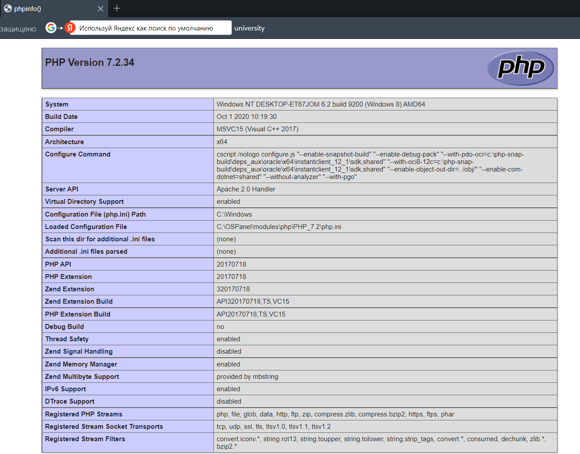Click 'API20170718,TS,VC15' value
The image size is (580, 454).
[x=251, y=314]
